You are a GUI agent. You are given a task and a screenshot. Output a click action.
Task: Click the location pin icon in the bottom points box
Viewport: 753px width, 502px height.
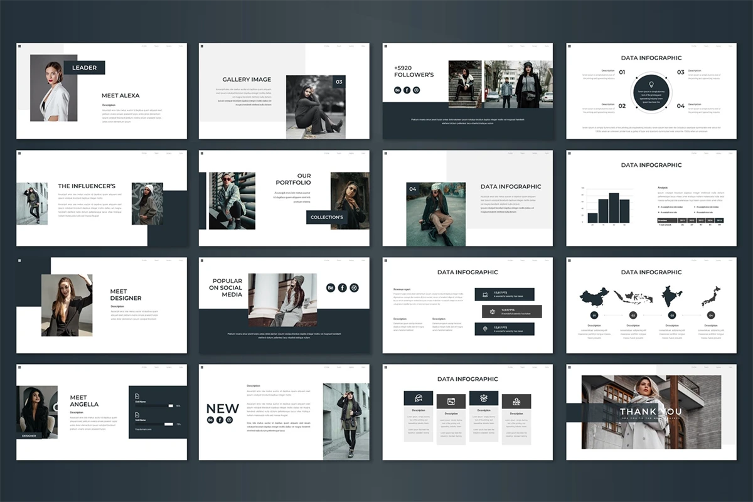tap(484, 329)
